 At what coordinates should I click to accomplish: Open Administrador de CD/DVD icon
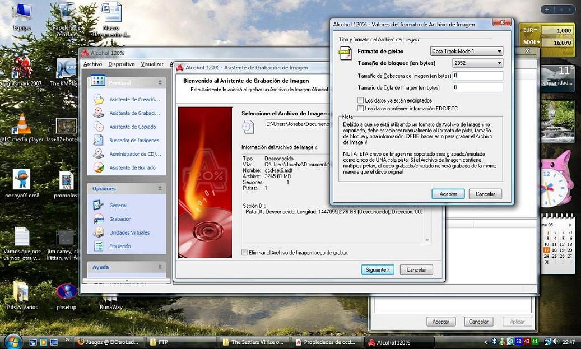99,153
